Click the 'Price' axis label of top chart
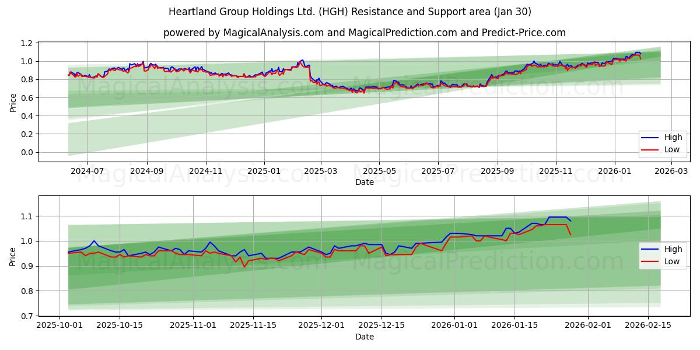Viewport: 700px width, 350px height. [x=13, y=101]
